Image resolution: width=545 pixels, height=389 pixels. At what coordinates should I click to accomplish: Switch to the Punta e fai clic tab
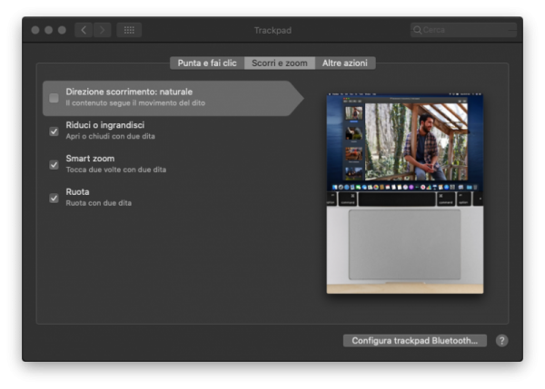[207, 63]
